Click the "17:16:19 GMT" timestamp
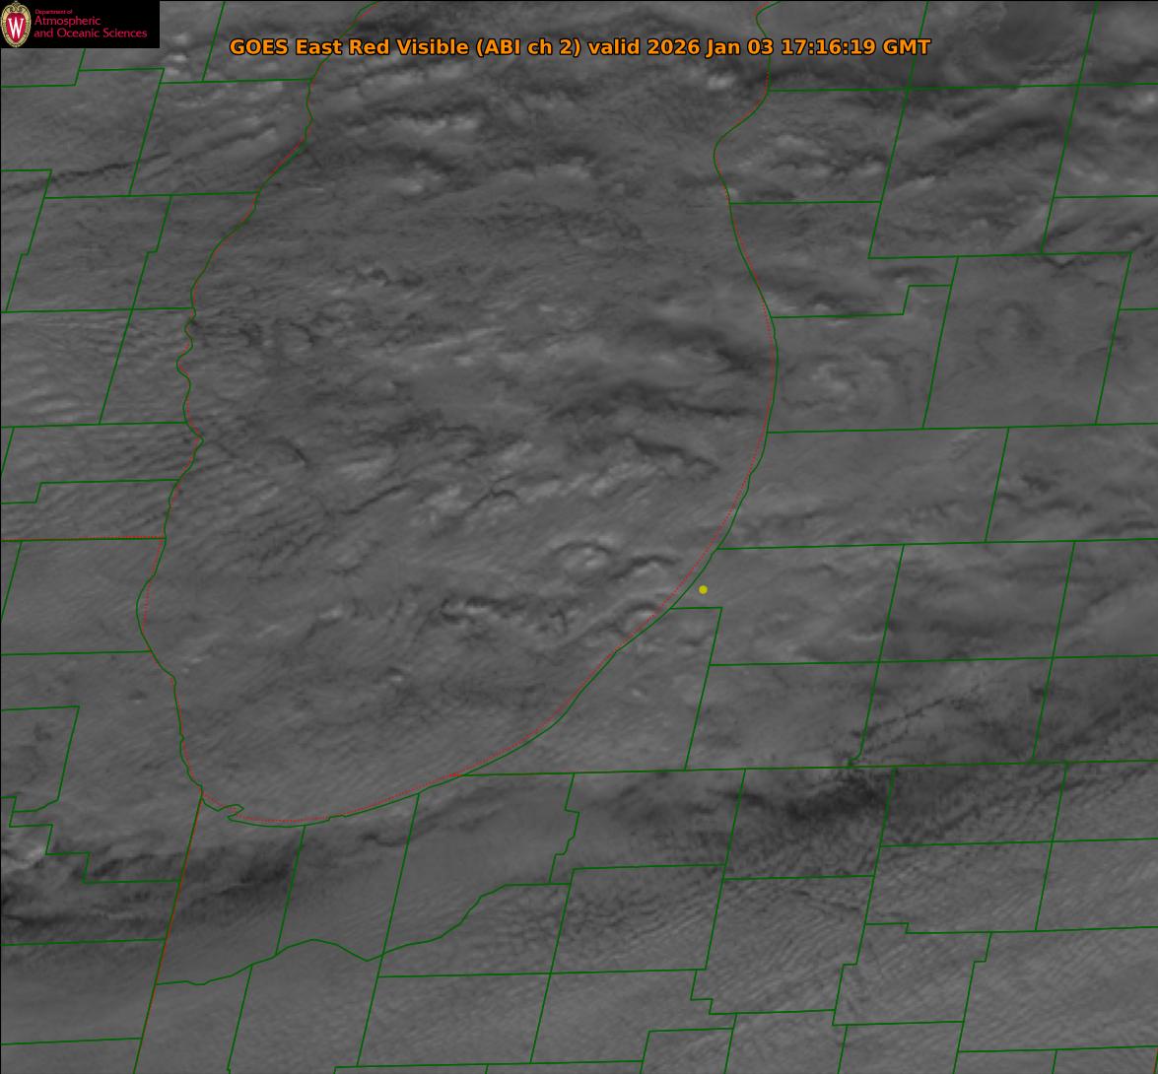 854,47
